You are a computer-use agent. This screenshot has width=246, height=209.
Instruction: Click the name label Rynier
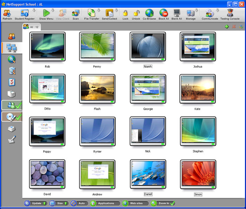[97, 151]
